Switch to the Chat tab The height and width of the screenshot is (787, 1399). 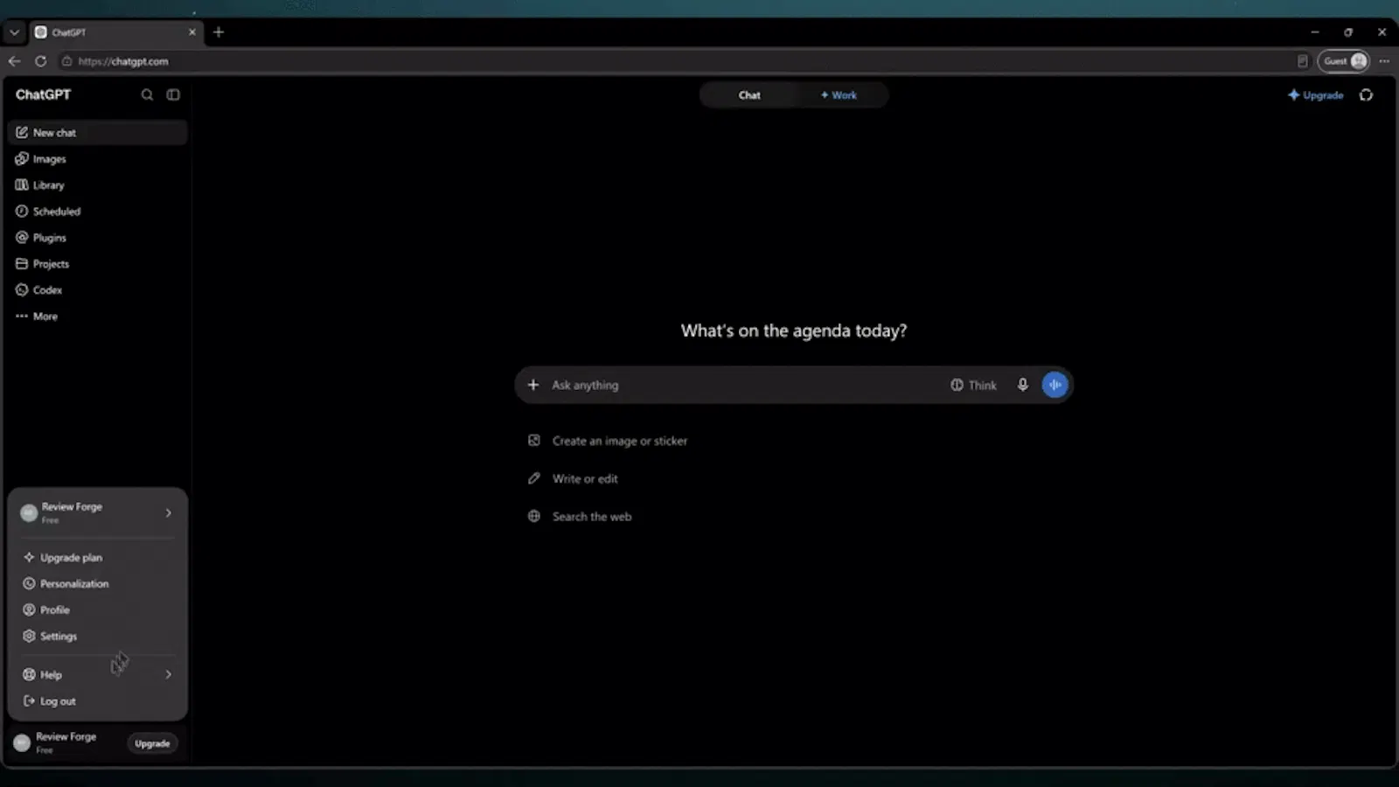[x=749, y=95]
